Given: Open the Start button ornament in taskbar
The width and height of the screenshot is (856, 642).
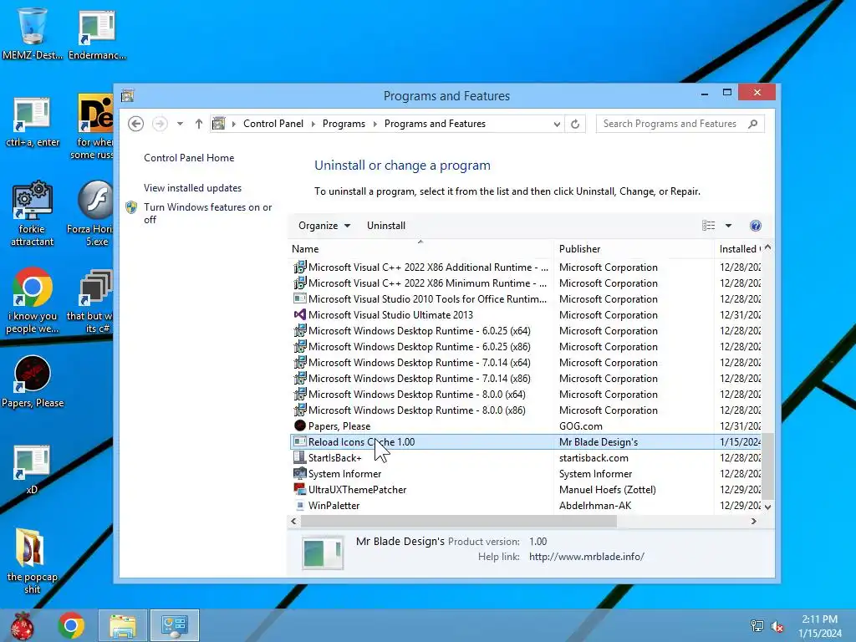Looking at the screenshot, I should (x=23, y=625).
